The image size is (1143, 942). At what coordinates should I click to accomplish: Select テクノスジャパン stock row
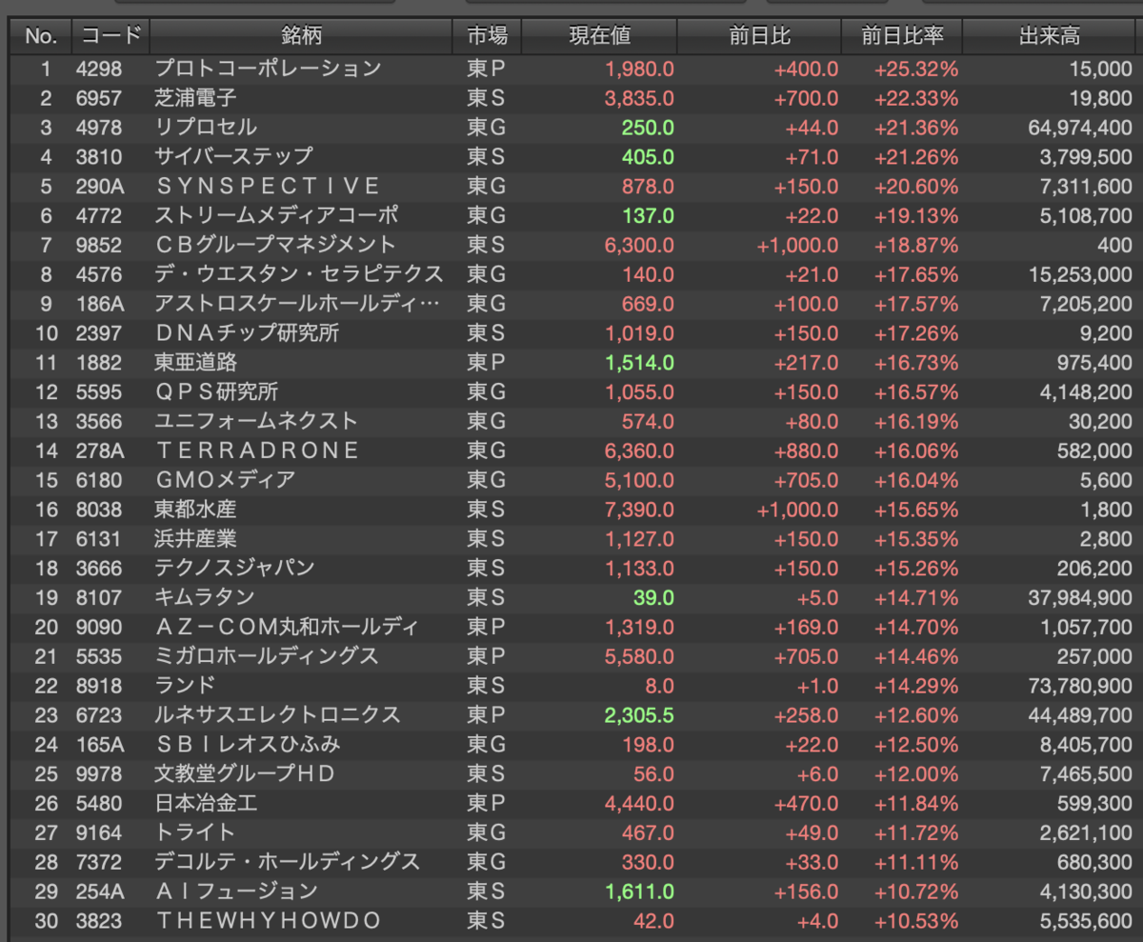point(571,569)
